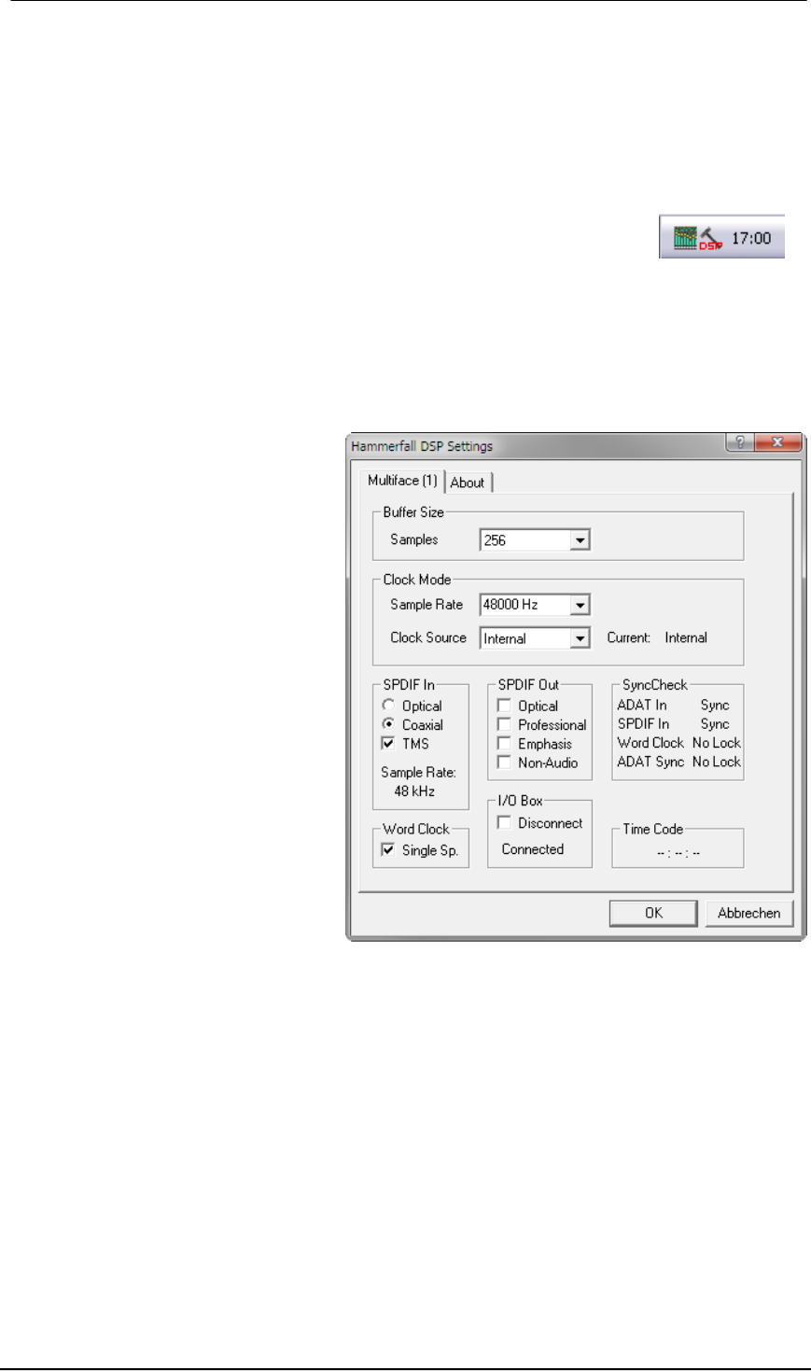Enable the Emphasis checkbox

click(x=504, y=744)
